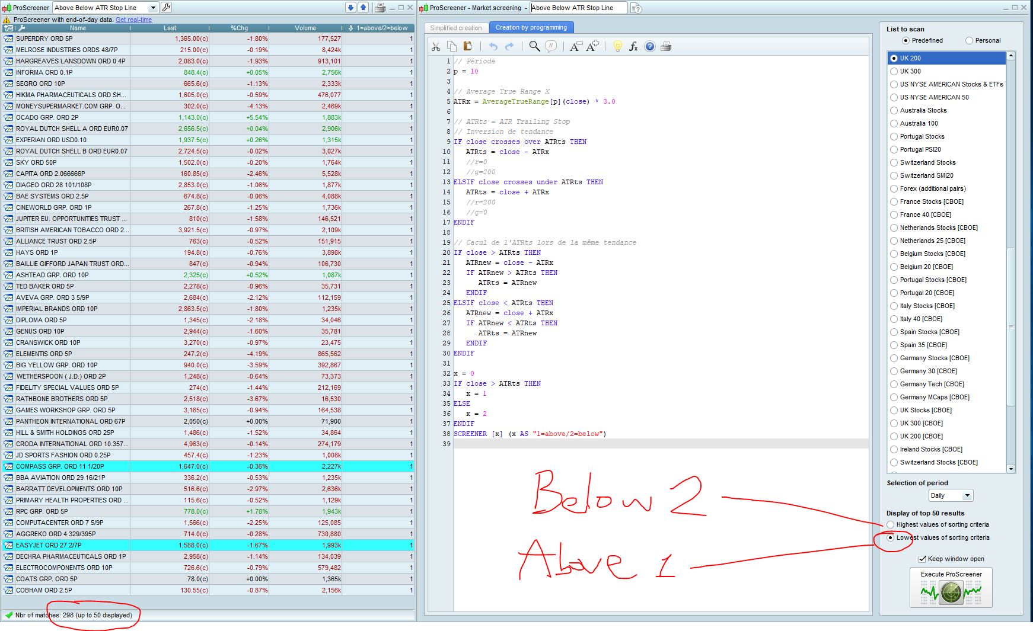Open the document help icon beside screener name field
Viewport: 1033px width, 631px height.
click(636, 8)
